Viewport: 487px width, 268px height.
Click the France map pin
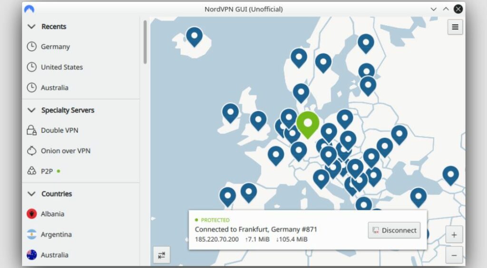point(276,156)
